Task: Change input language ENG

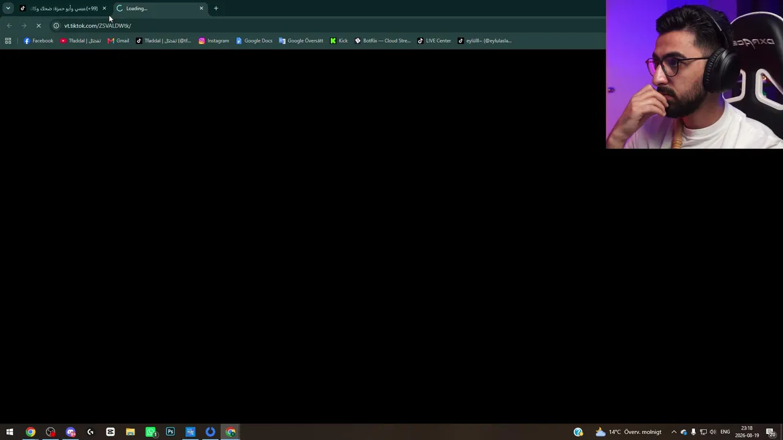Action: coord(725,432)
